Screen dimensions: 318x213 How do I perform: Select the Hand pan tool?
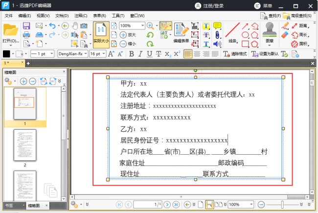(x=75, y=26)
